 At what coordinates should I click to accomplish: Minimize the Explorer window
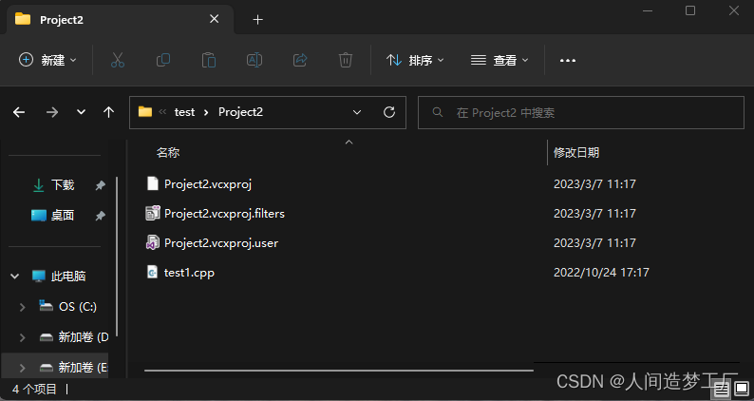648,10
